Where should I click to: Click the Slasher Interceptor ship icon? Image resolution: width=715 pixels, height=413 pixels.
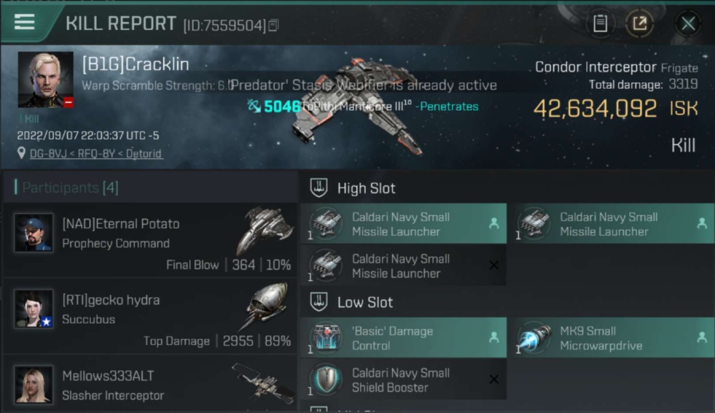pos(263,382)
